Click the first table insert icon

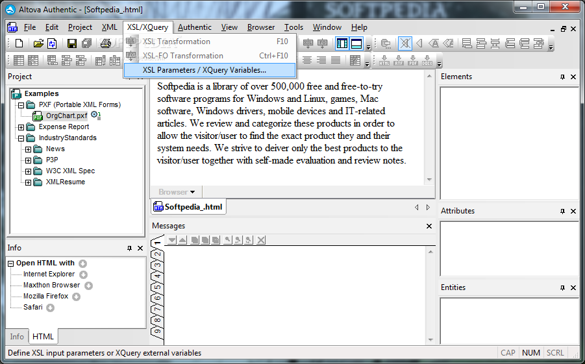coord(19,60)
